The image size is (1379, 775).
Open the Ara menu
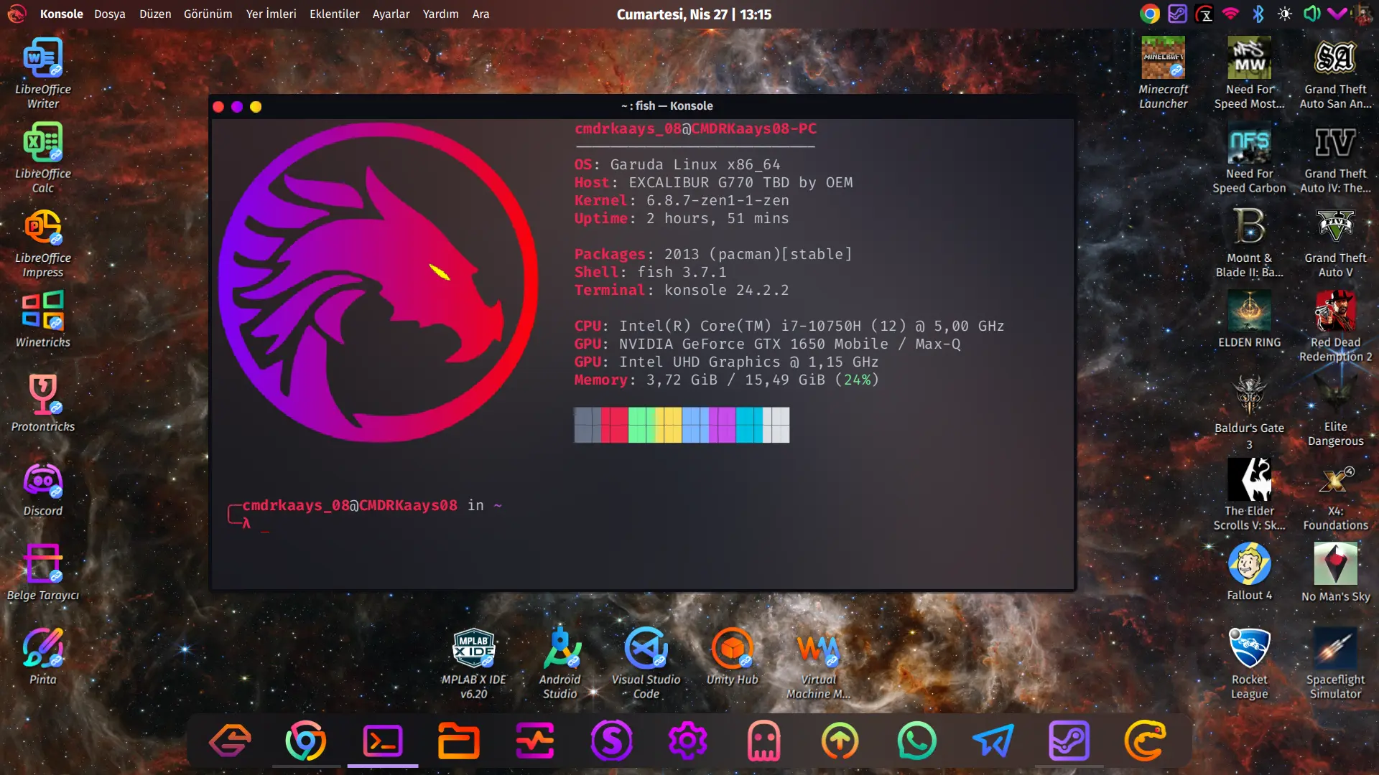tap(480, 14)
